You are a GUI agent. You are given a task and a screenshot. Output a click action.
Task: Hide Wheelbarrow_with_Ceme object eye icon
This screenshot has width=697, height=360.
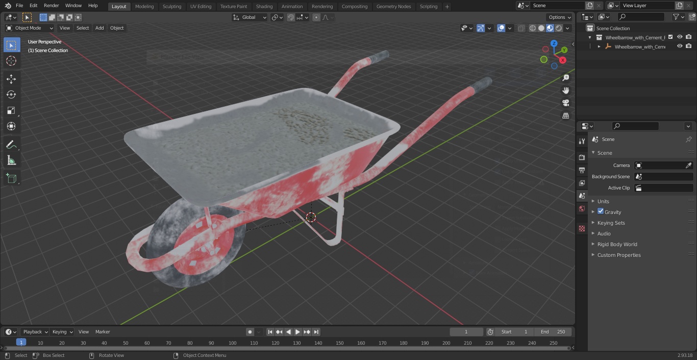coord(680,46)
